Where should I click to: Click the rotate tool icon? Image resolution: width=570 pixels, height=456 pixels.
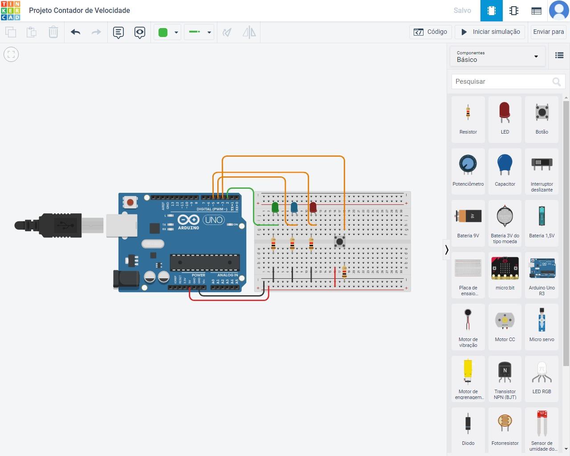click(228, 32)
